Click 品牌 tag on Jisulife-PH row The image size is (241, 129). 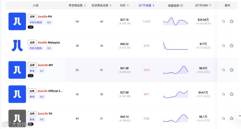click(32, 17)
